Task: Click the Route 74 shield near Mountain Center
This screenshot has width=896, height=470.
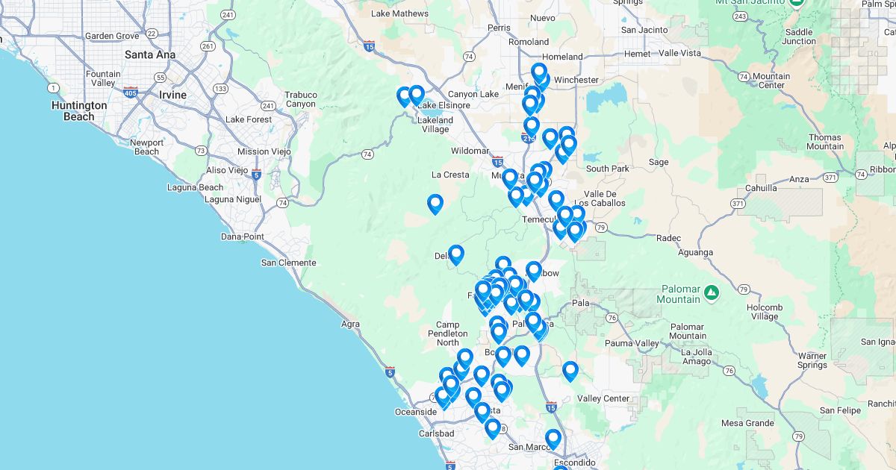Action: tap(744, 76)
